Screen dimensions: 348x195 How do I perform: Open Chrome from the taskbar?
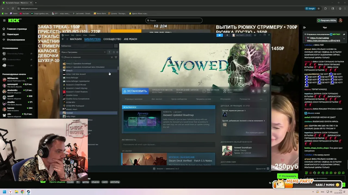click(x=22, y=192)
